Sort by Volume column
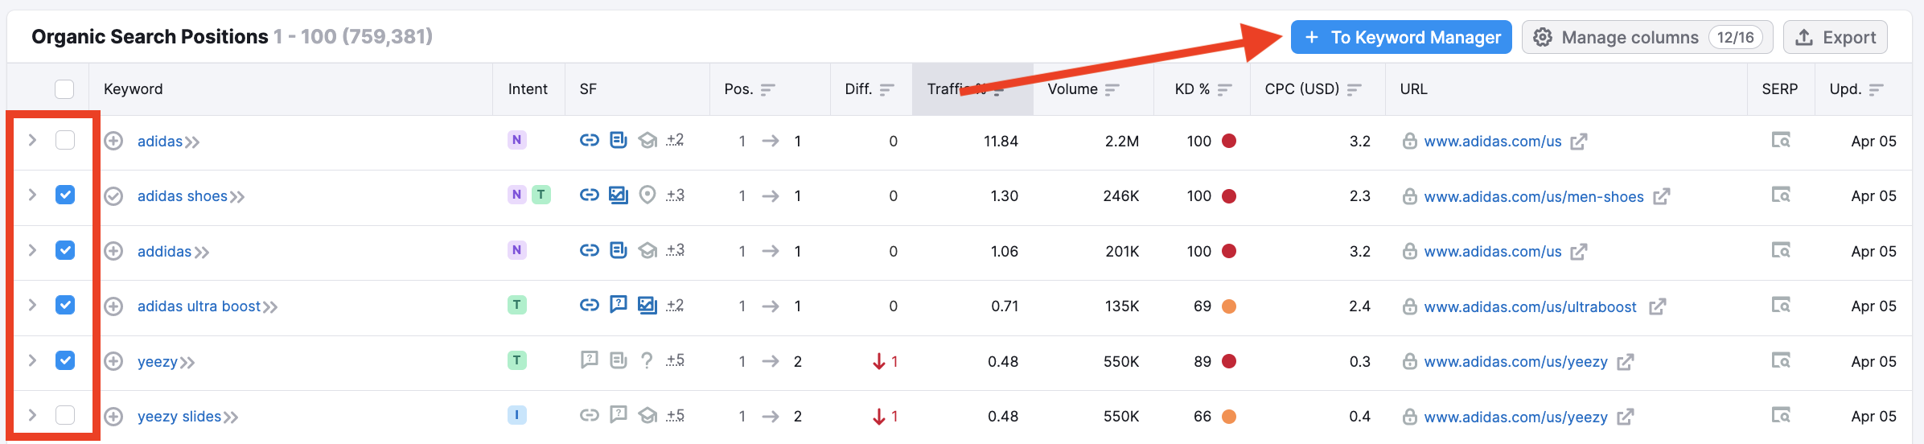The image size is (1924, 444). coord(1112,89)
